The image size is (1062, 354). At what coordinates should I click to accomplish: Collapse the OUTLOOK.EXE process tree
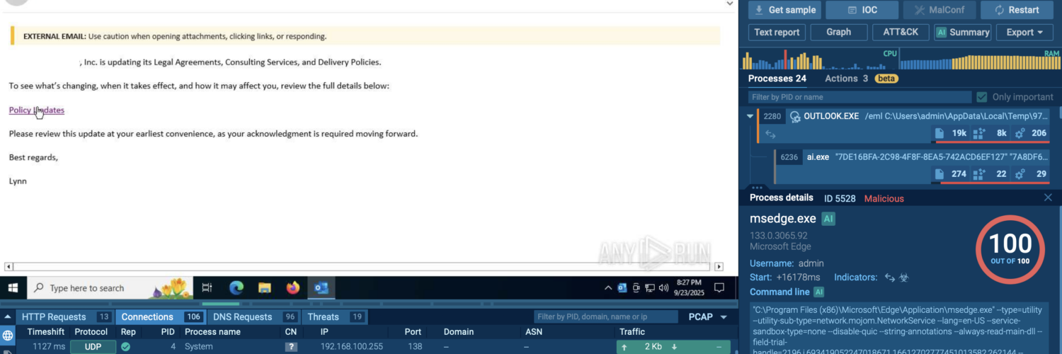750,116
